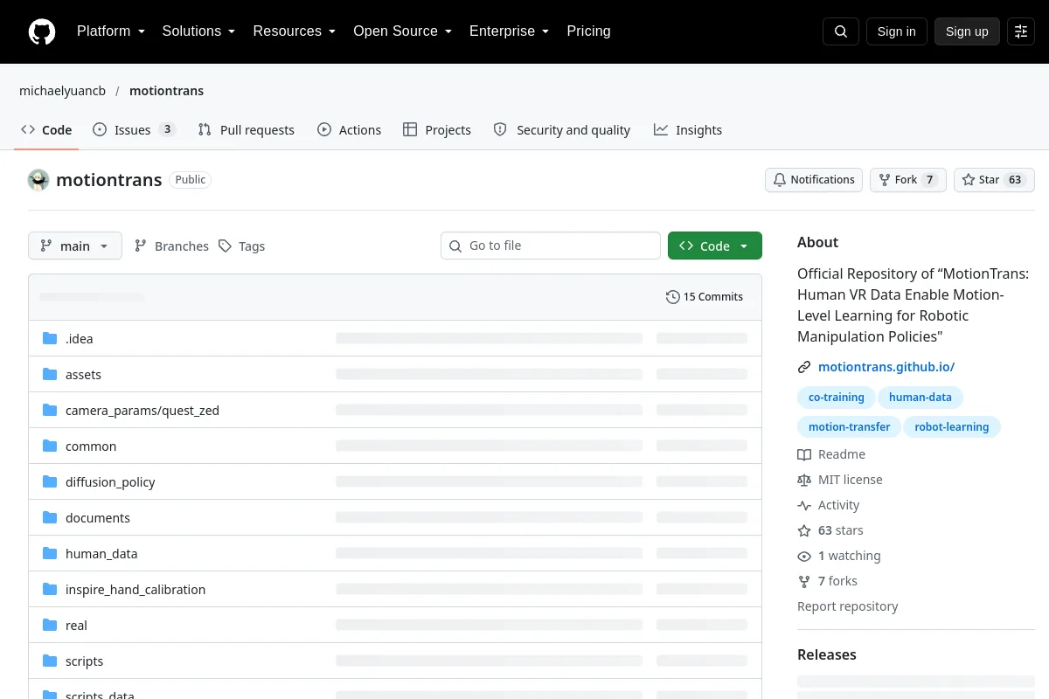
Task: Open appearance settings sliders icon
Action: 1021,31
